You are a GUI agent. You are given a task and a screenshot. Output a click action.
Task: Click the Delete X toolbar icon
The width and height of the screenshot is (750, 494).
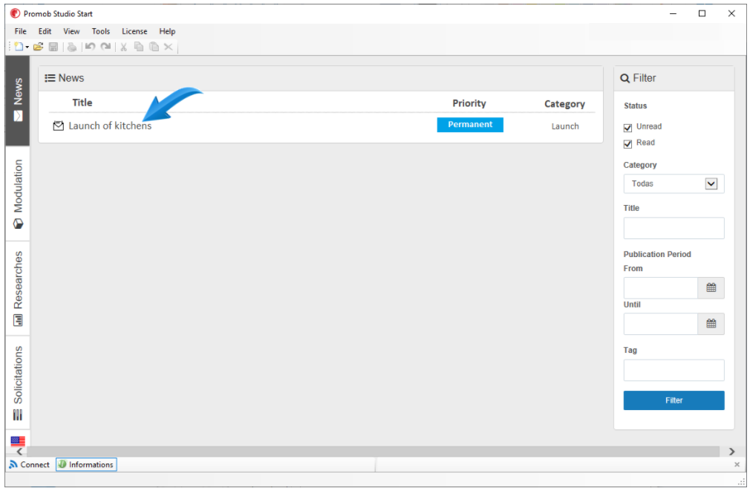pos(169,47)
